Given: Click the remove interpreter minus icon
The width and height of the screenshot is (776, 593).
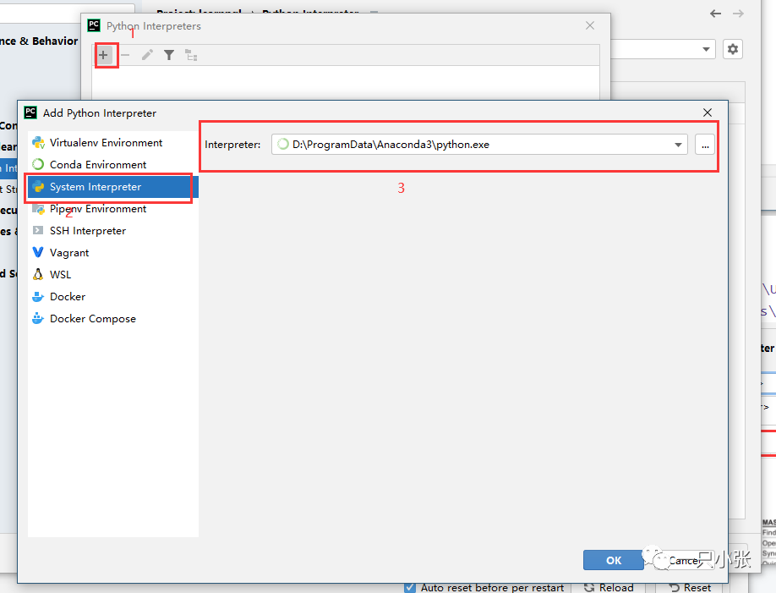Looking at the screenshot, I should pyautogui.click(x=125, y=55).
